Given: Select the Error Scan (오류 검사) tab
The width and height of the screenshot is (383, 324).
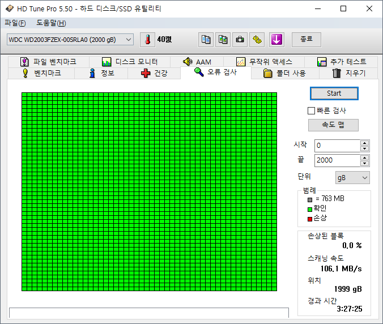Looking at the screenshot, I should 216,73.
